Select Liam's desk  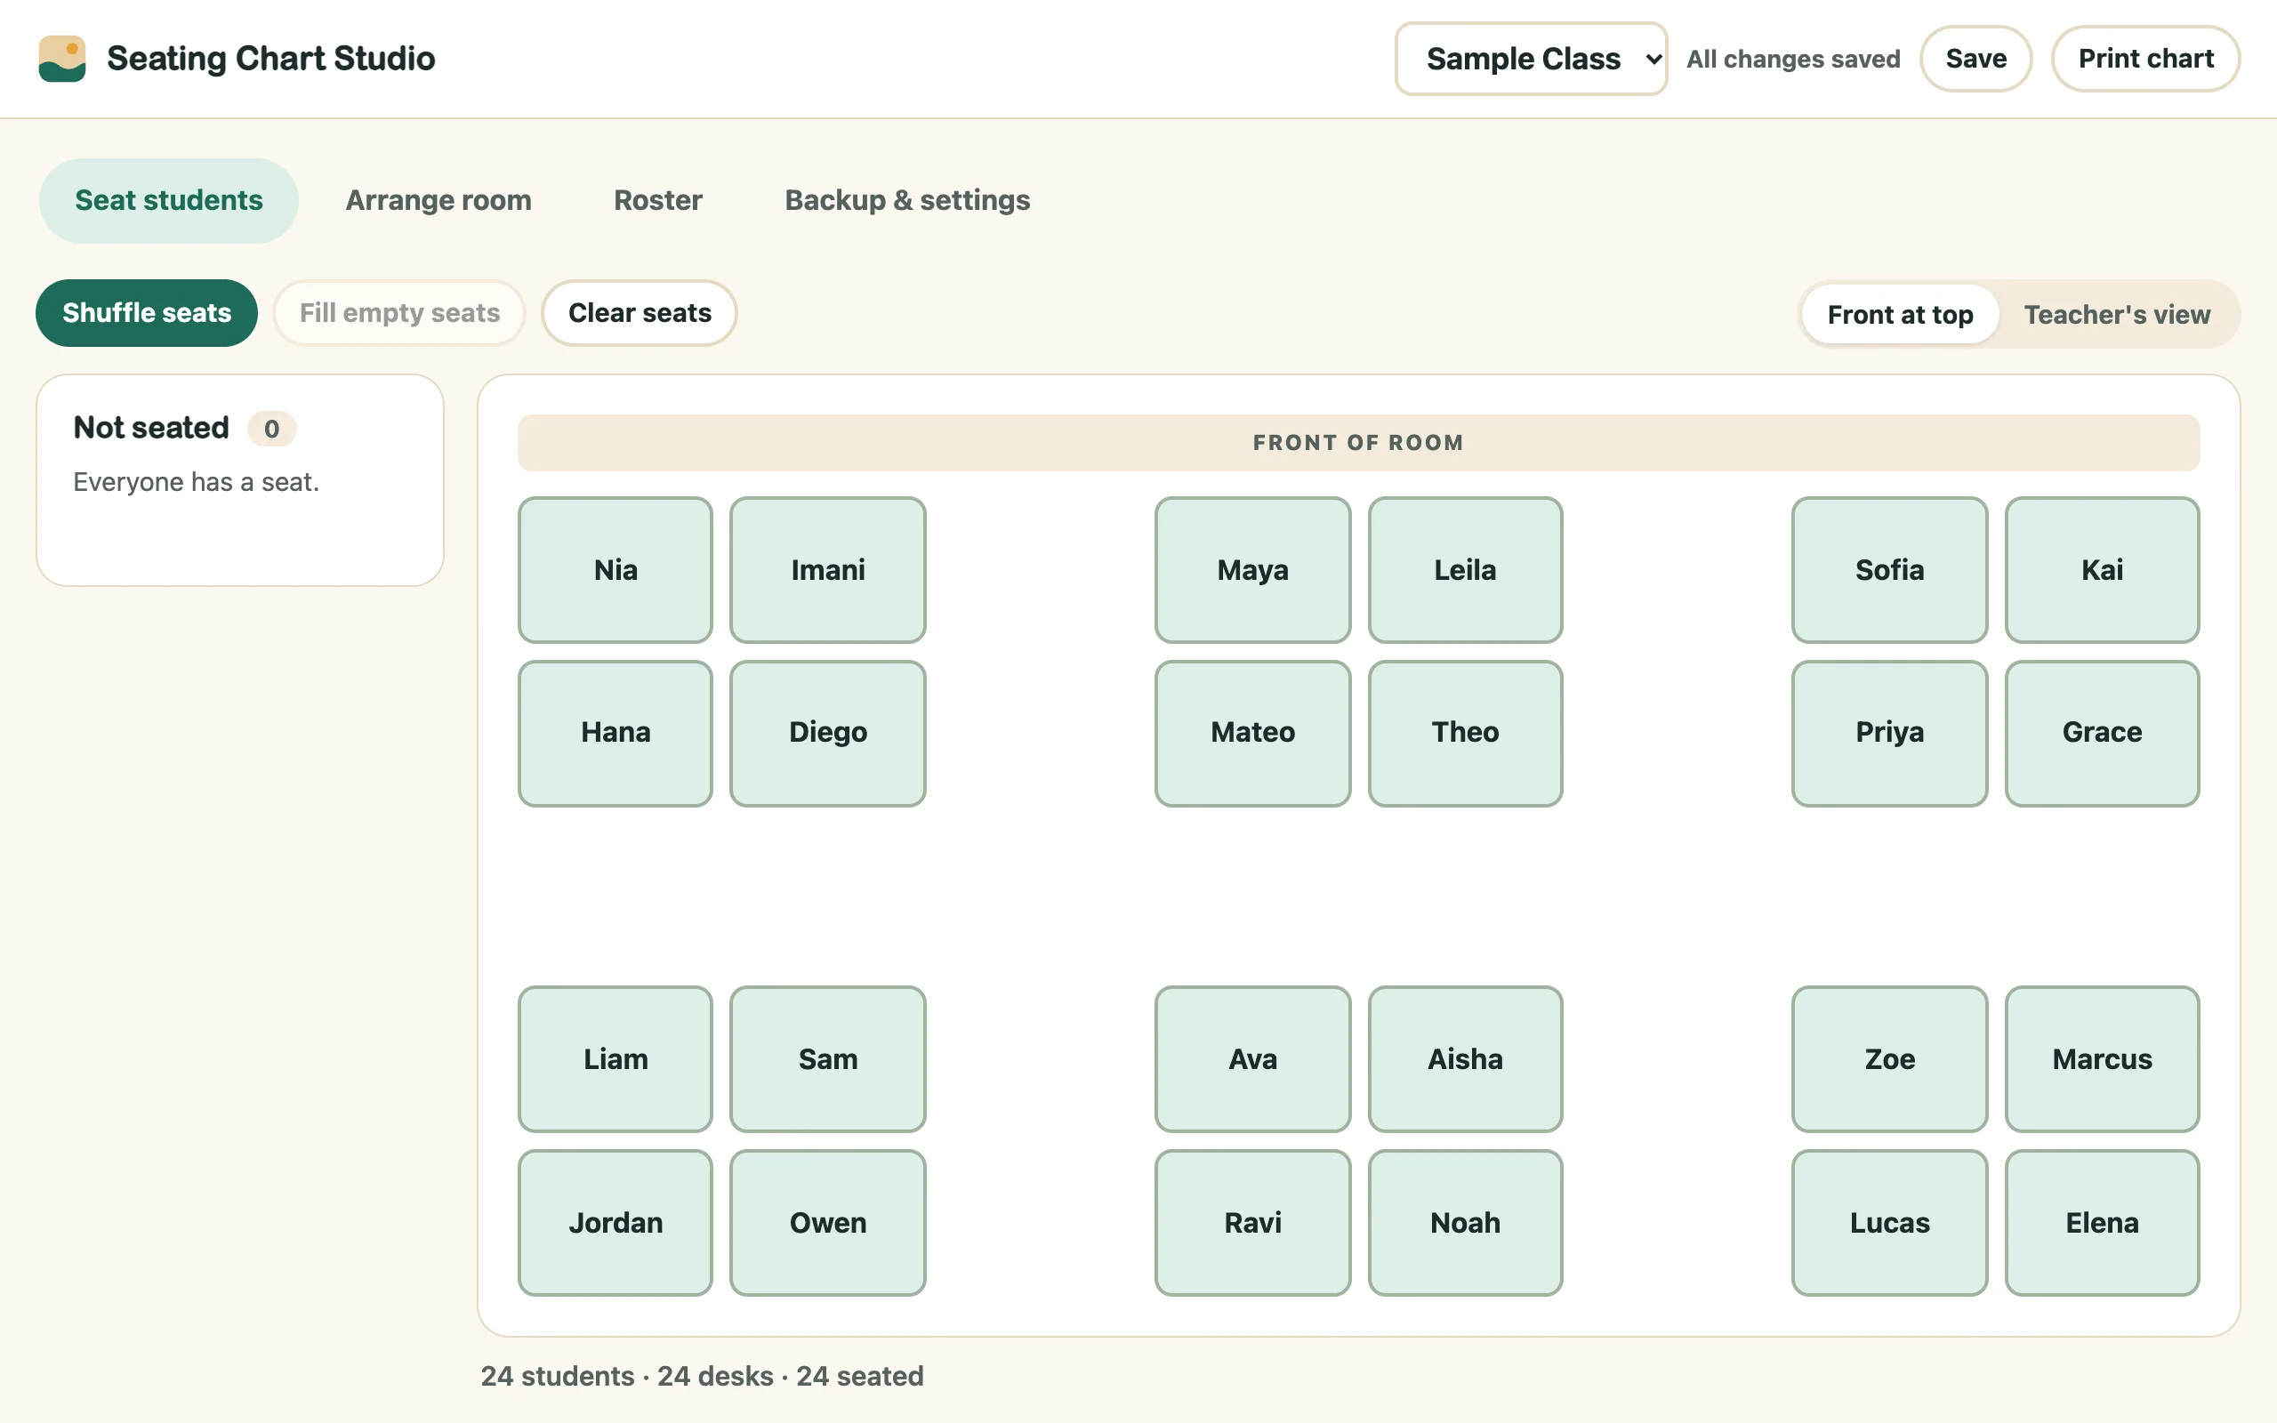(x=616, y=1058)
